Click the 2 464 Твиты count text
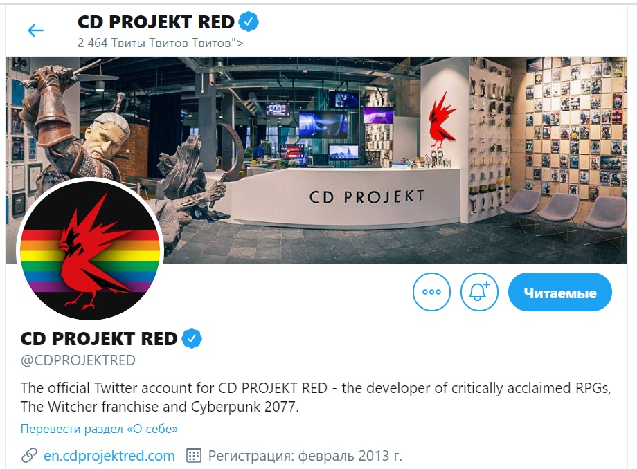637x469 pixels. pos(161,43)
